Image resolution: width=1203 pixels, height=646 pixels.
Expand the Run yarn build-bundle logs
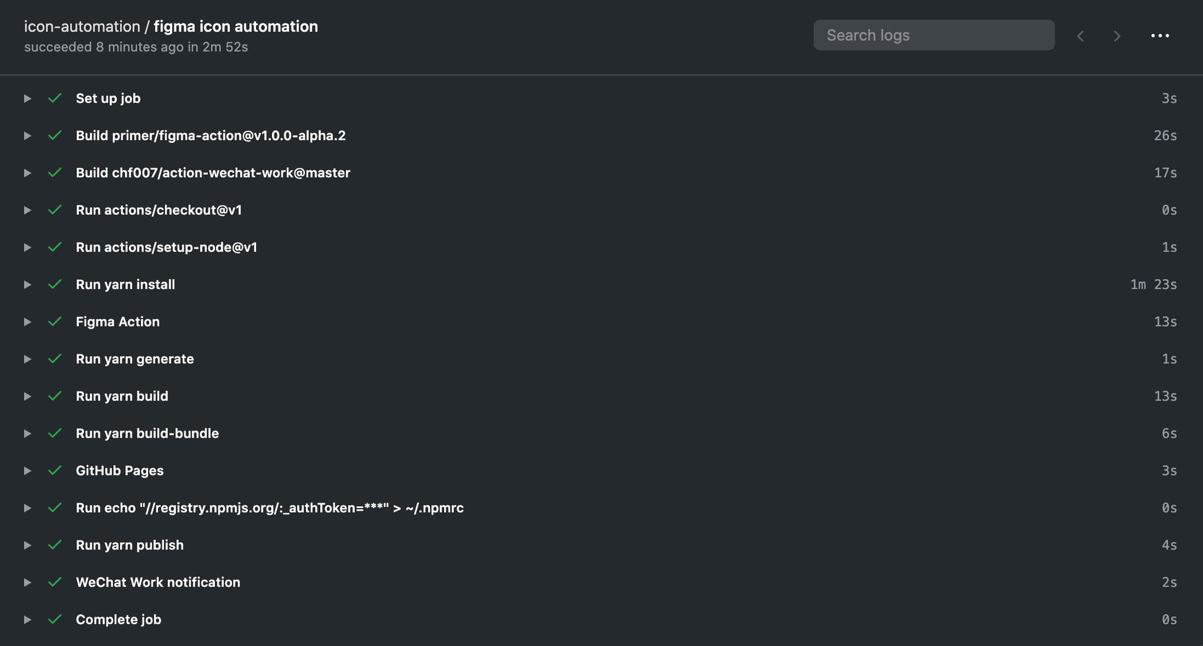27,433
